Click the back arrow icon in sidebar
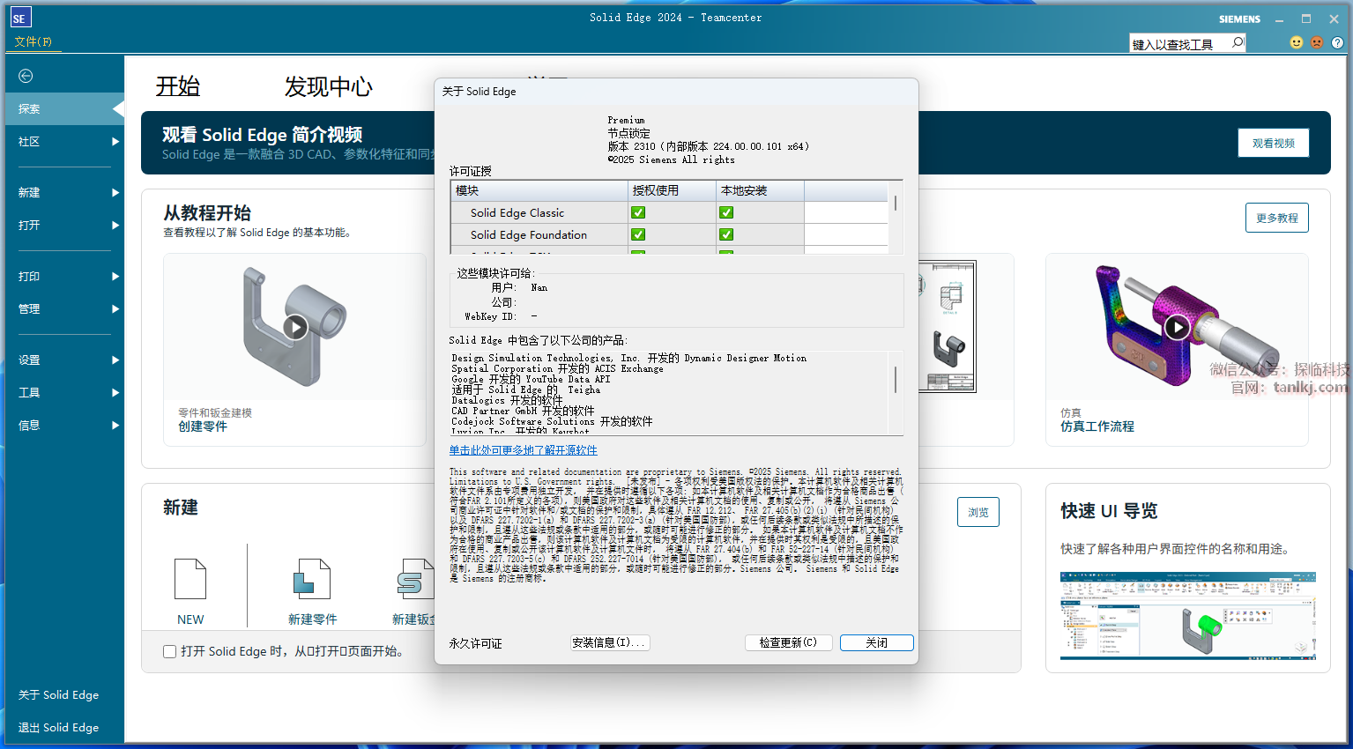 [26, 76]
